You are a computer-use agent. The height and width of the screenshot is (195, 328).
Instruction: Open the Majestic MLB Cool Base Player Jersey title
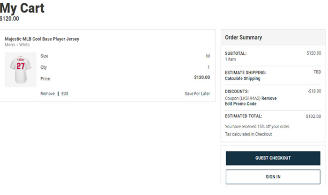(x=42, y=39)
